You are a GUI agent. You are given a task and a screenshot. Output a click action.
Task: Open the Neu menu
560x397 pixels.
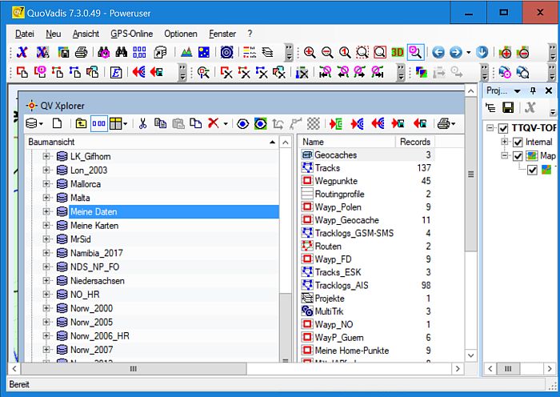(x=54, y=34)
